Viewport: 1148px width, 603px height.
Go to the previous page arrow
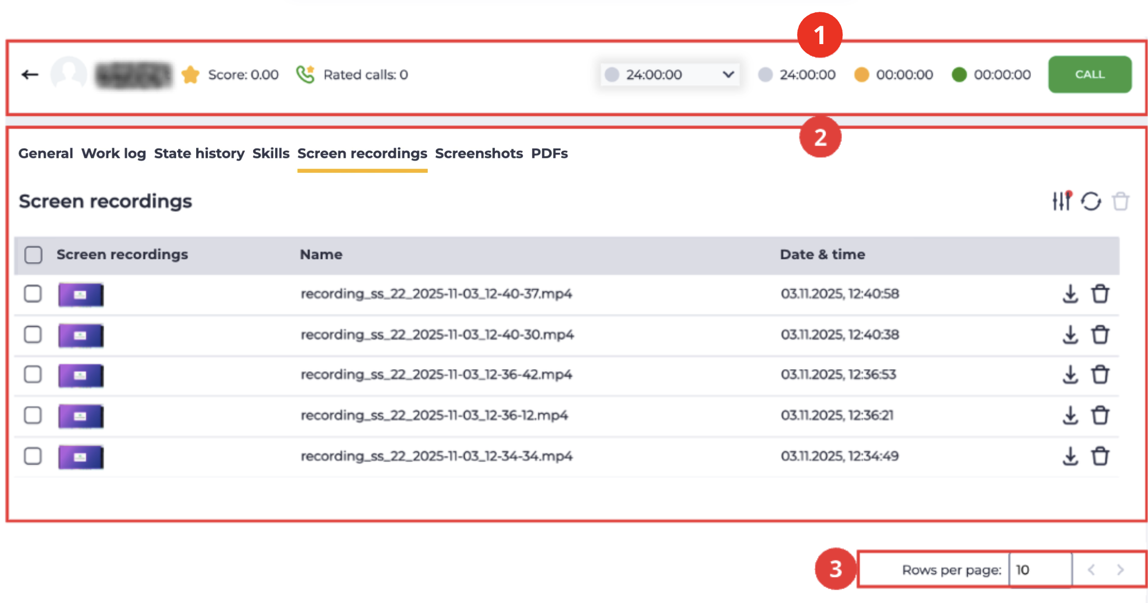click(x=1092, y=570)
